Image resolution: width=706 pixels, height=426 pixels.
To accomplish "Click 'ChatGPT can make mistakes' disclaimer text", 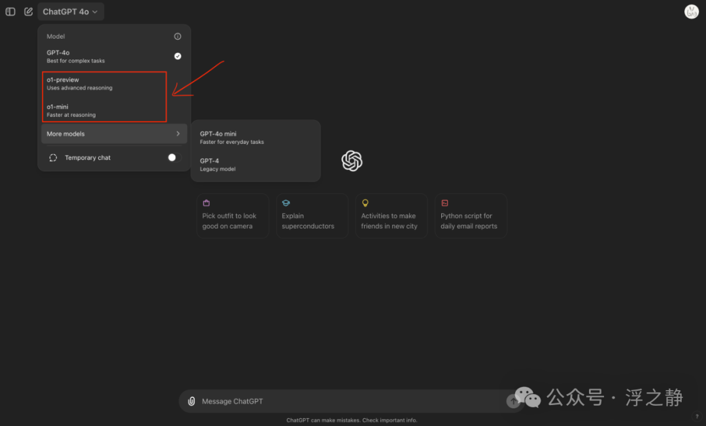I will click(x=352, y=420).
